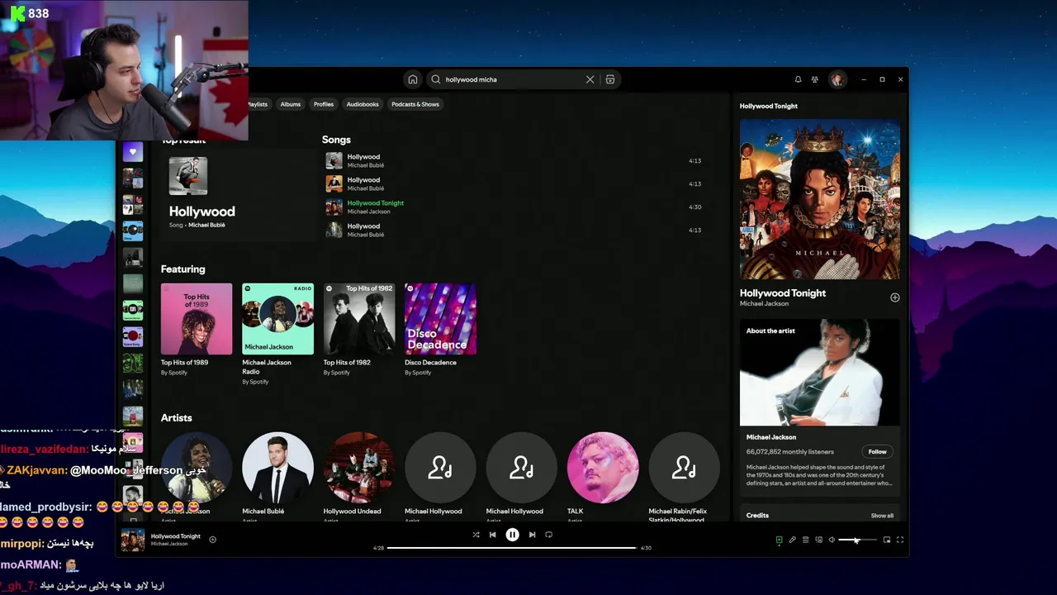The height and width of the screenshot is (595, 1057).
Task: Select the last Hollywood song in the Songs list
Action: [513, 230]
